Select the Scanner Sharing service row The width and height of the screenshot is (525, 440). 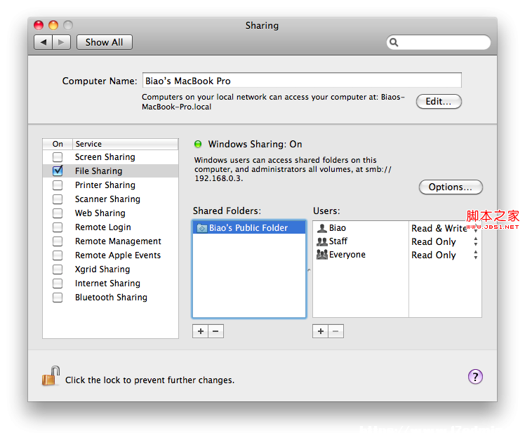click(x=110, y=199)
